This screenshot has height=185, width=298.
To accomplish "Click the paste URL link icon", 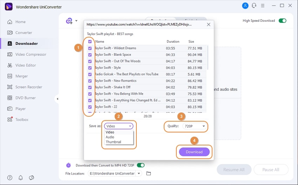I will 69,21.
